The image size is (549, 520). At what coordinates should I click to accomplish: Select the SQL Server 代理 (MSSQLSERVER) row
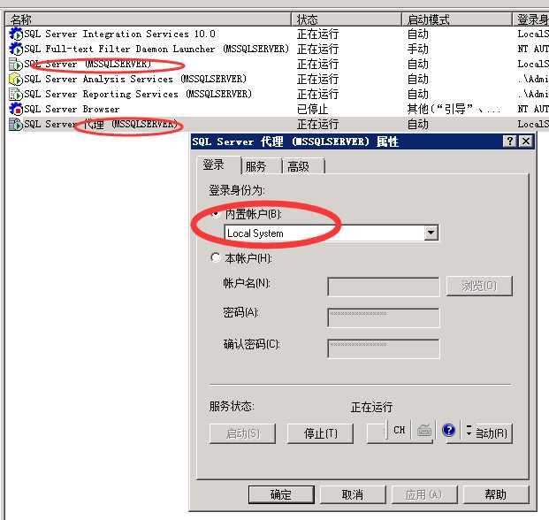click(x=277, y=125)
